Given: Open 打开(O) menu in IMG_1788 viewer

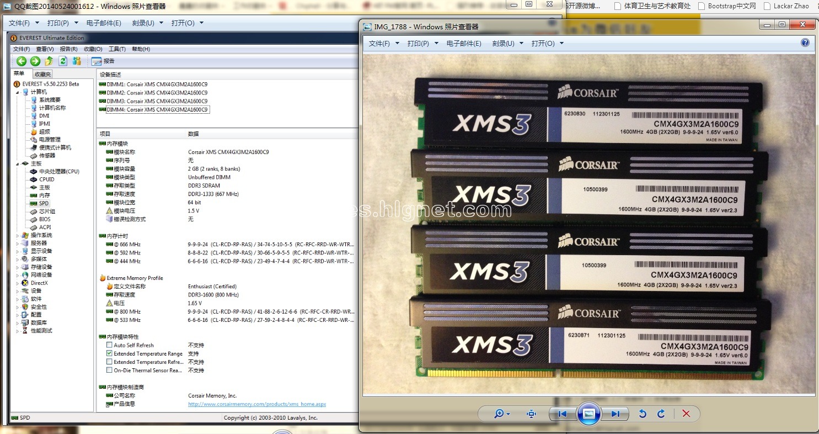Looking at the screenshot, I should [x=547, y=43].
